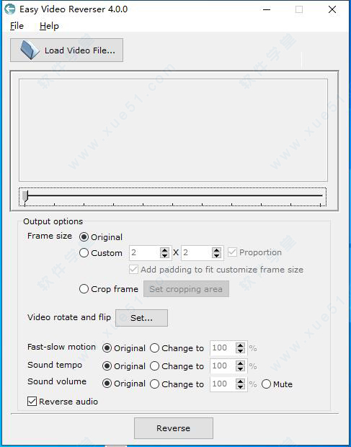The height and width of the screenshot is (447, 351).
Task: Decrease Sound tempo percentage
Action: 241,368
